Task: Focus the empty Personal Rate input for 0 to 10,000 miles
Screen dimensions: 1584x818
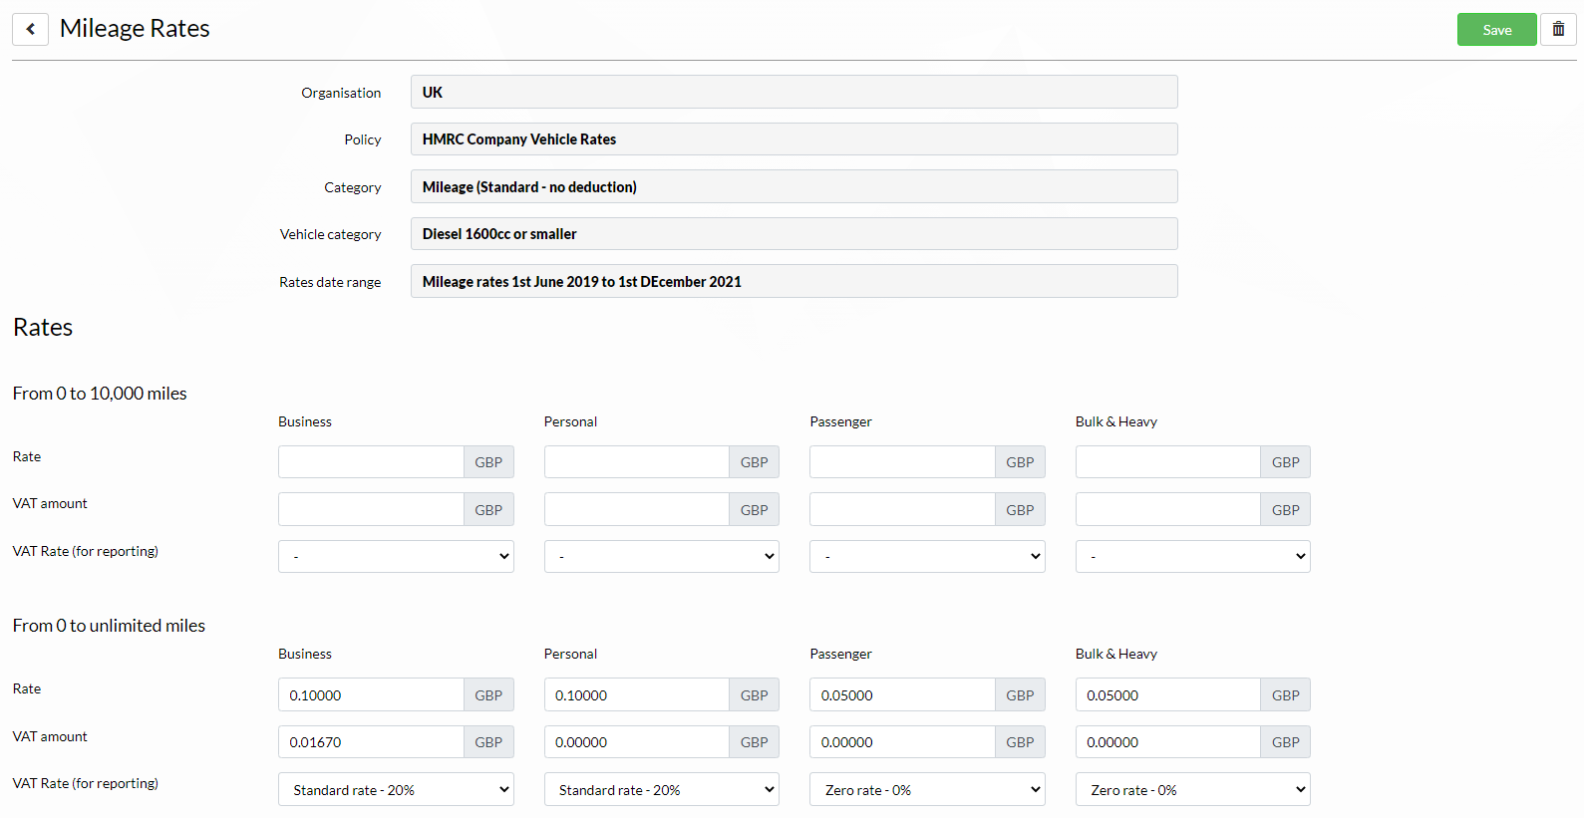Action: pyautogui.click(x=637, y=462)
